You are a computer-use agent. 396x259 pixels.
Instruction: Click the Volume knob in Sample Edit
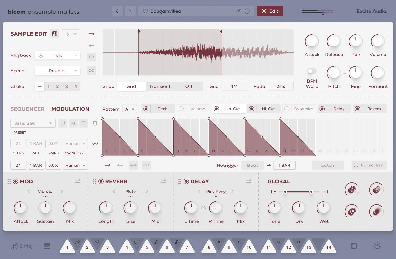(378, 42)
